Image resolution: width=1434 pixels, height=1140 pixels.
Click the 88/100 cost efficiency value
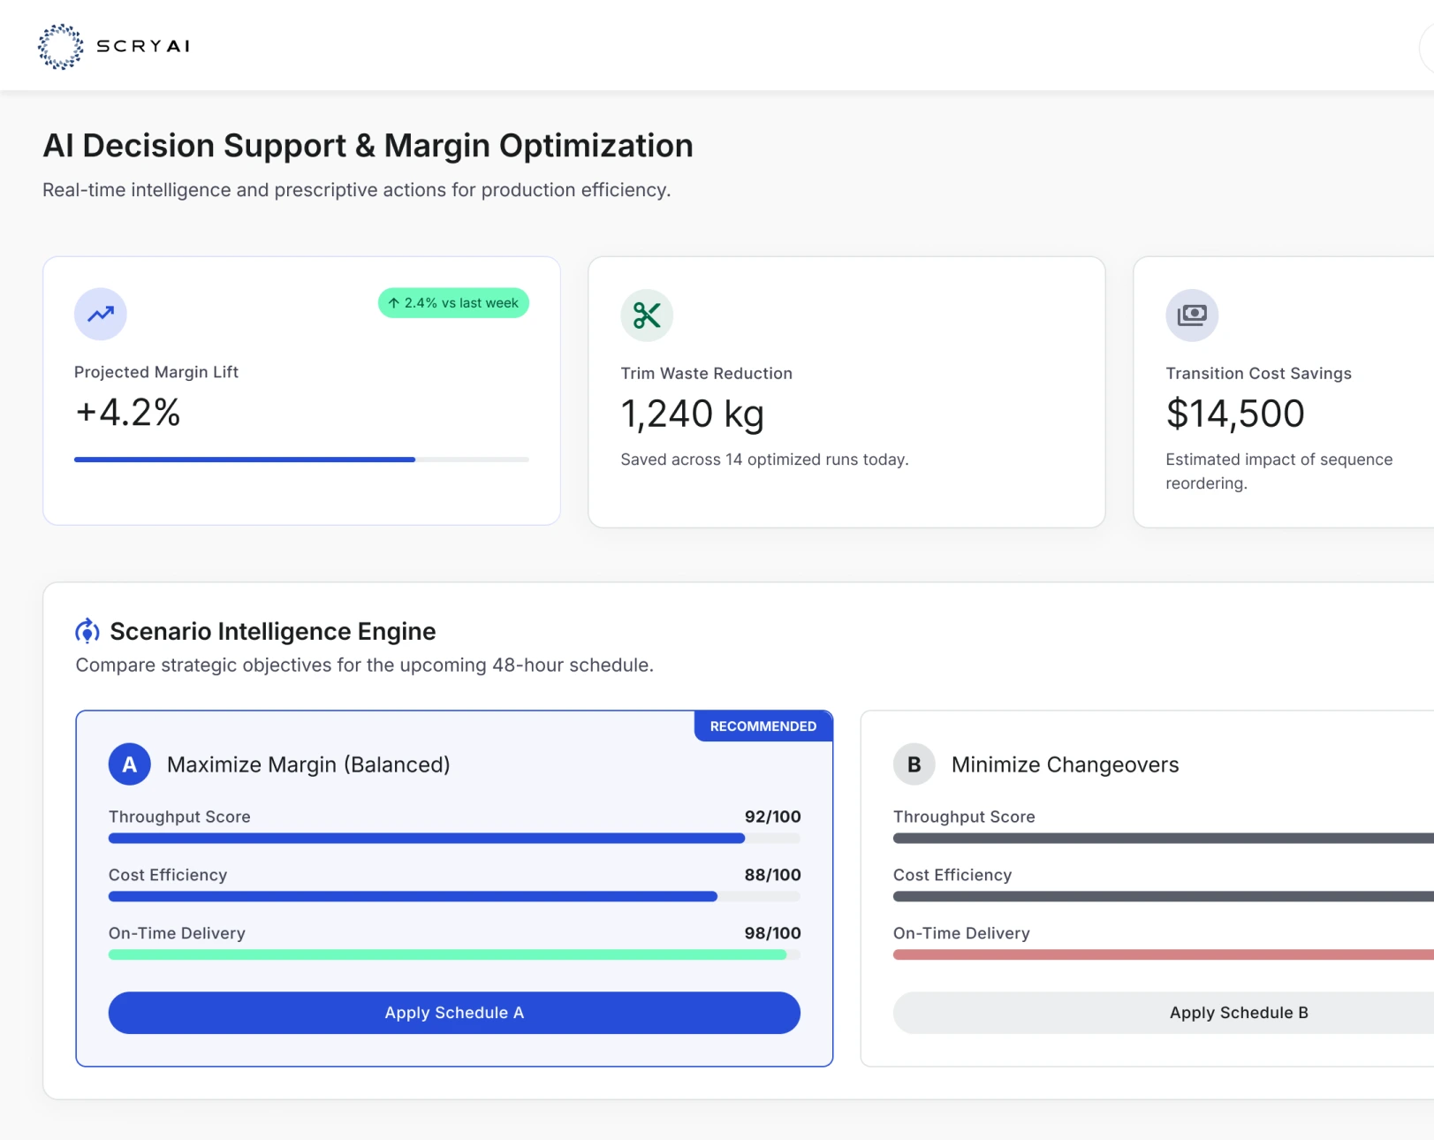773,875
